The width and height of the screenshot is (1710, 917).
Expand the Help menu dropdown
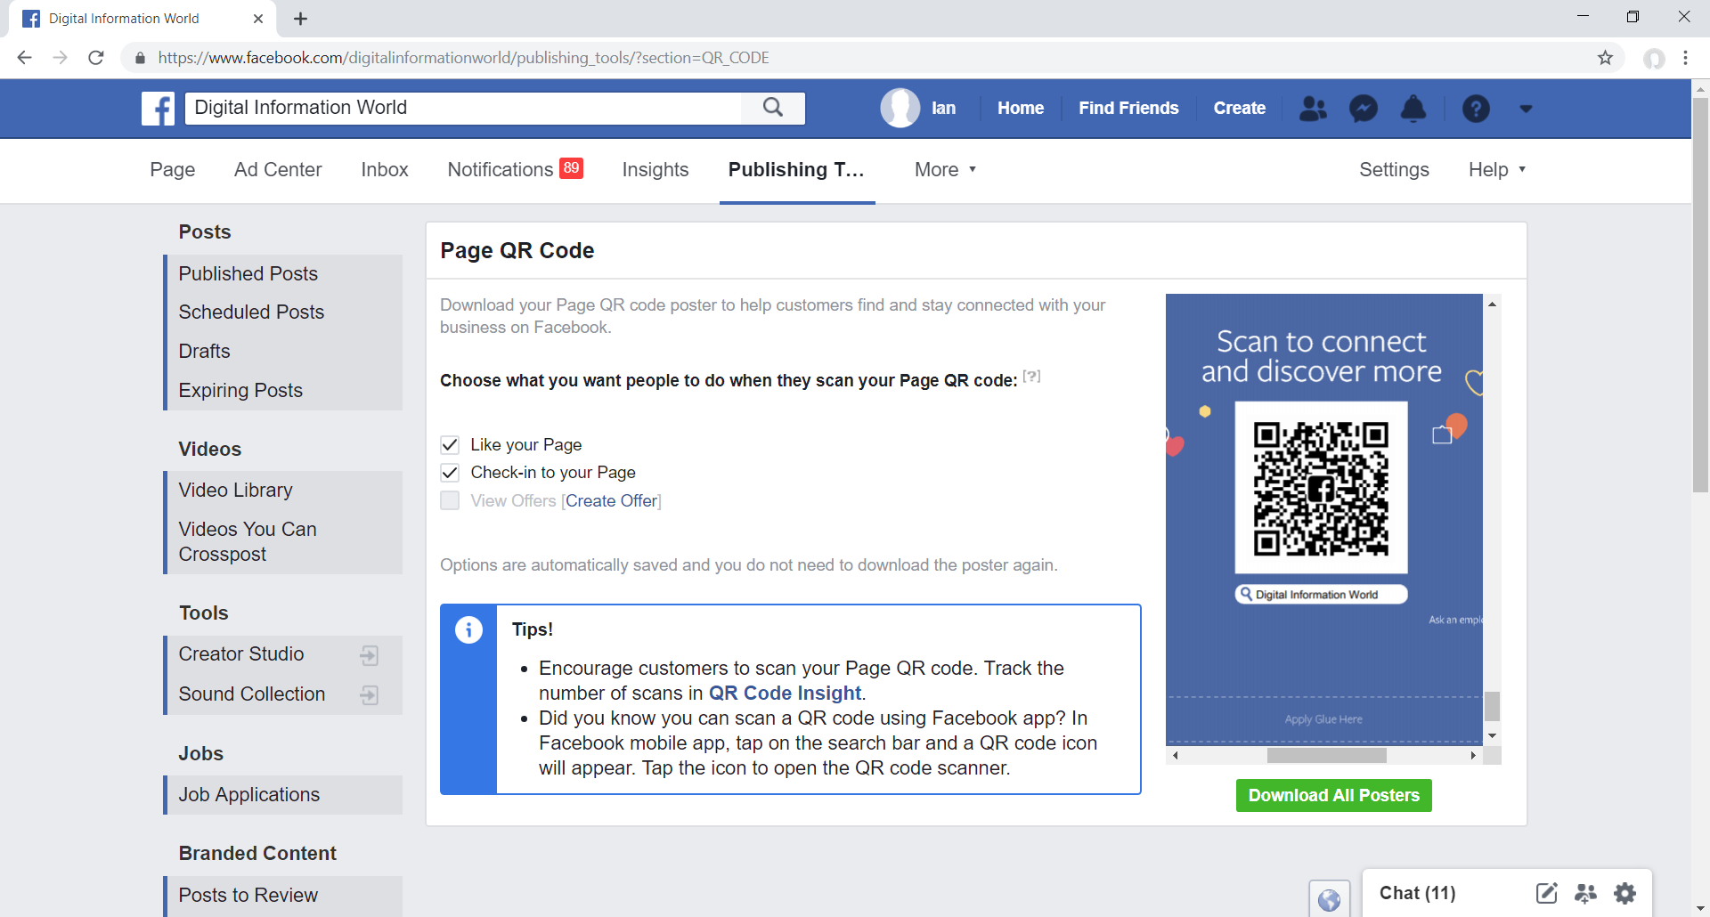pos(1496,169)
